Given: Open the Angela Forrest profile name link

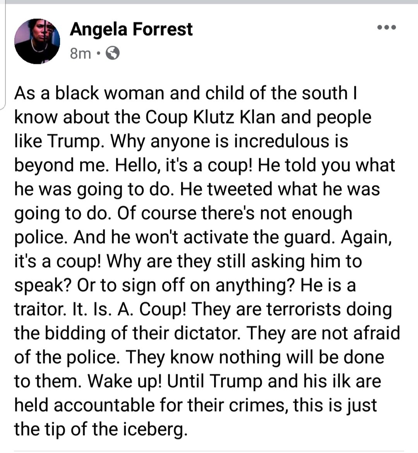Looking at the screenshot, I should (x=131, y=29).
